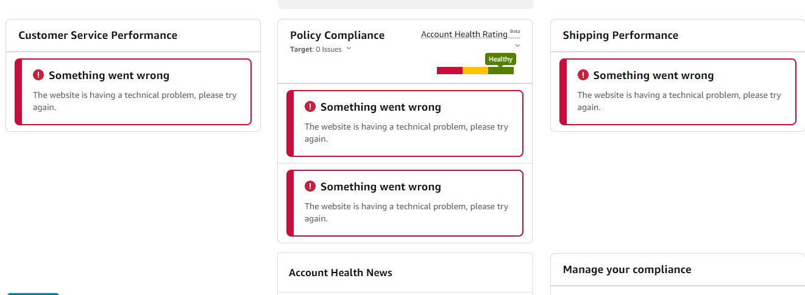This screenshot has height=295, width=805.
Task: Click the Beta superscript label
Action: point(515,31)
